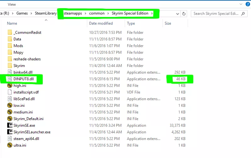Screen dimensions: 251x158
Task: Click Skyrim Special Edition breadcrumb segment
Action: click(x=130, y=13)
